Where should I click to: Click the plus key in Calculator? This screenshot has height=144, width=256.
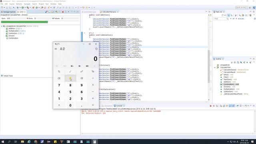coord(93,98)
